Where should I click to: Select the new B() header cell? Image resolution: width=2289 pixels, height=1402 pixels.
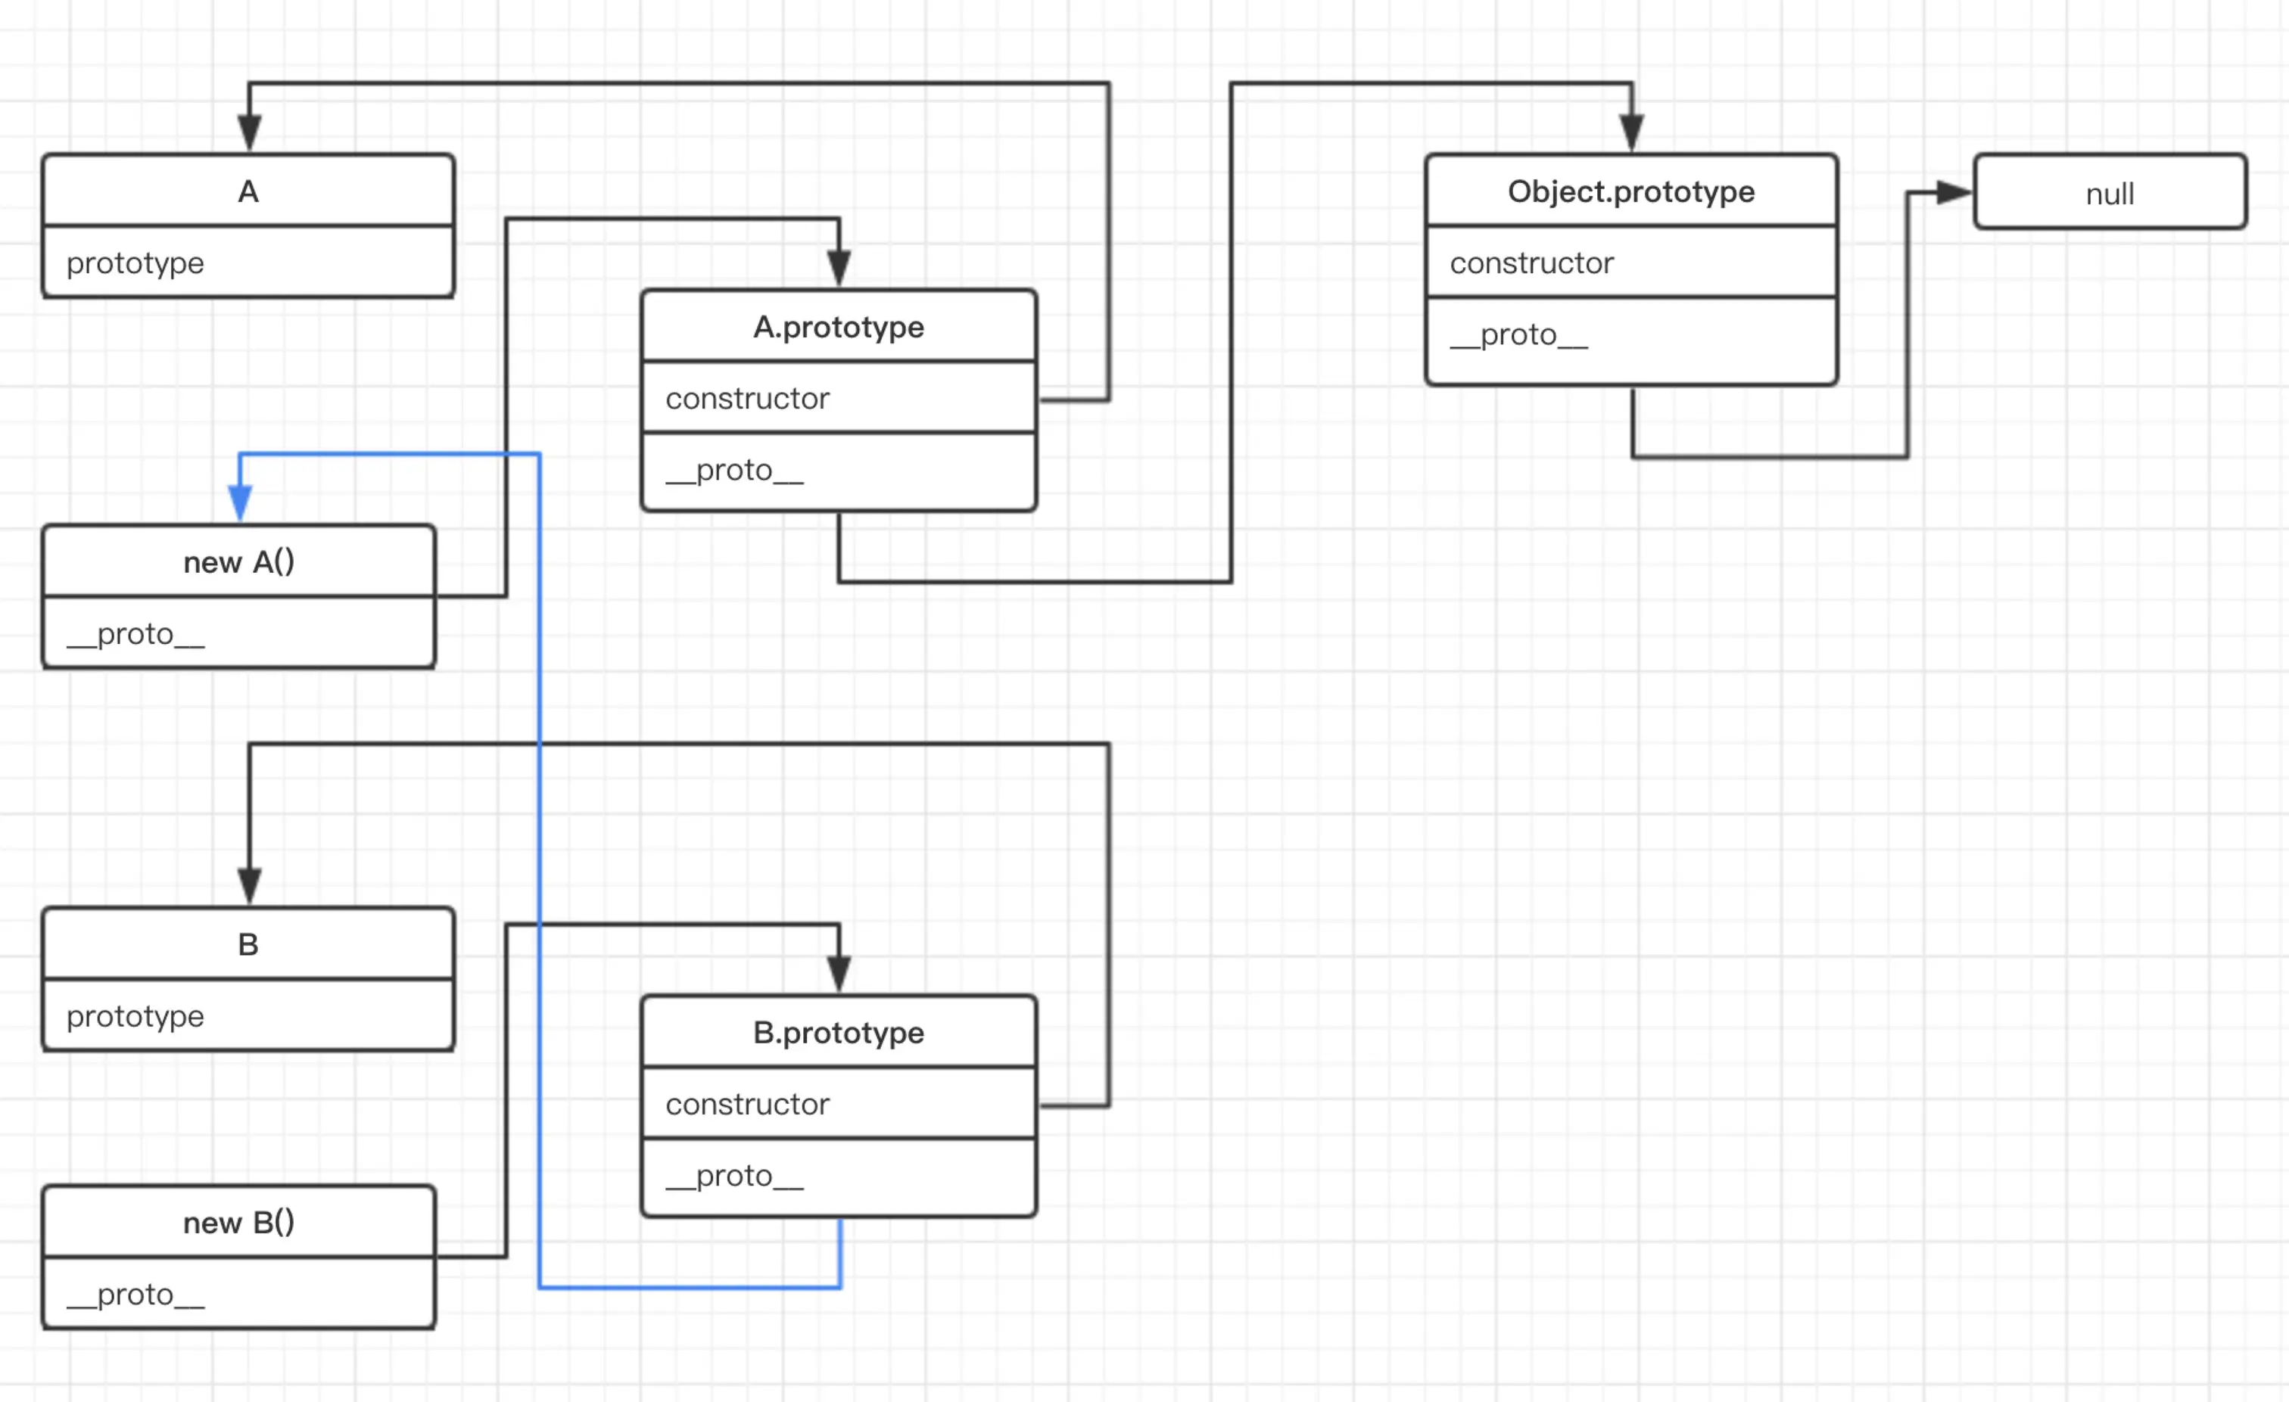coord(238,1222)
